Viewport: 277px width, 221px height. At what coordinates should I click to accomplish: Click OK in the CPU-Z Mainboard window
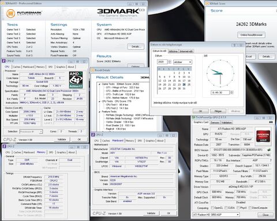(169, 213)
